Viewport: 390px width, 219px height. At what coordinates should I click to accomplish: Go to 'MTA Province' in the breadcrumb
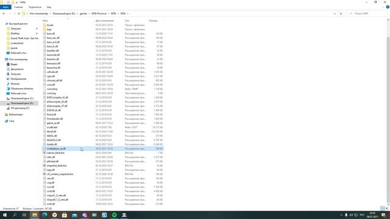99,13
